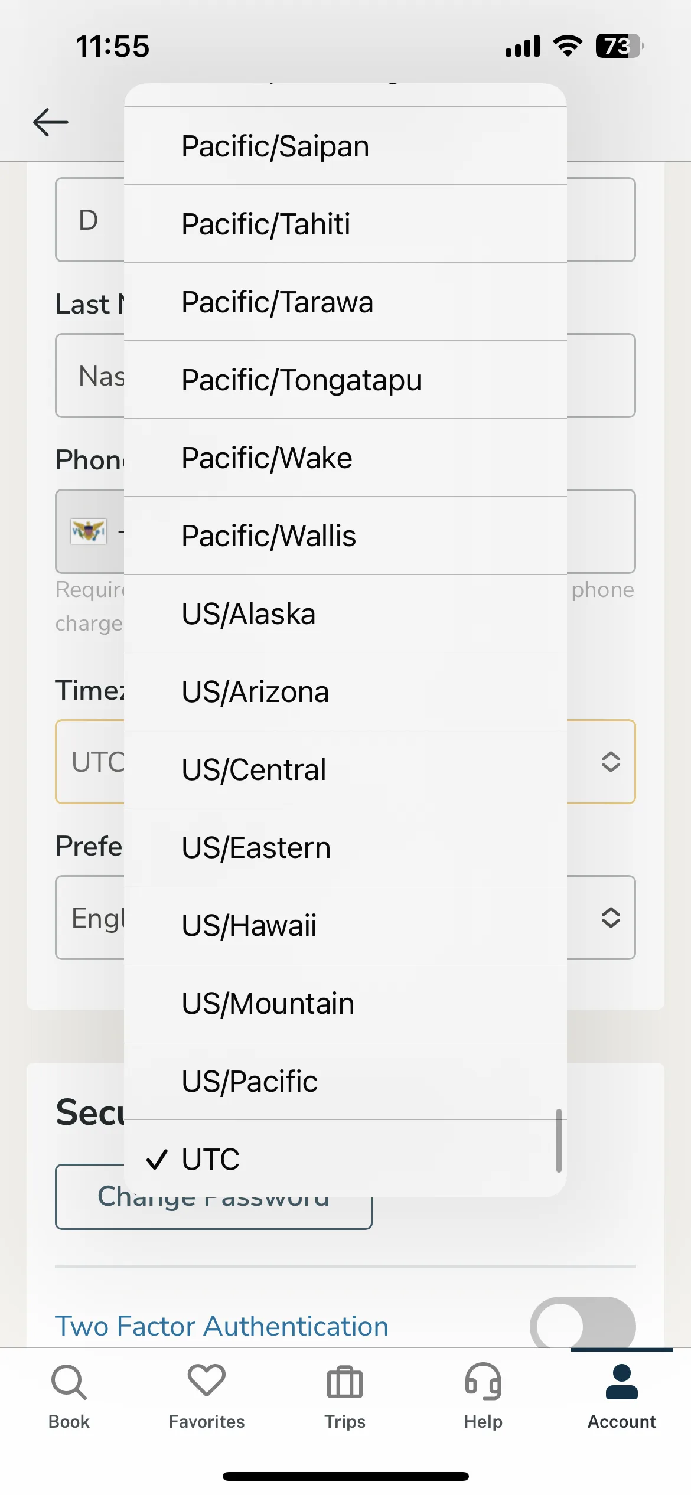691x1495 pixels.
Task: Tap the country flag in phone field
Action: pyautogui.click(x=89, y=531)
